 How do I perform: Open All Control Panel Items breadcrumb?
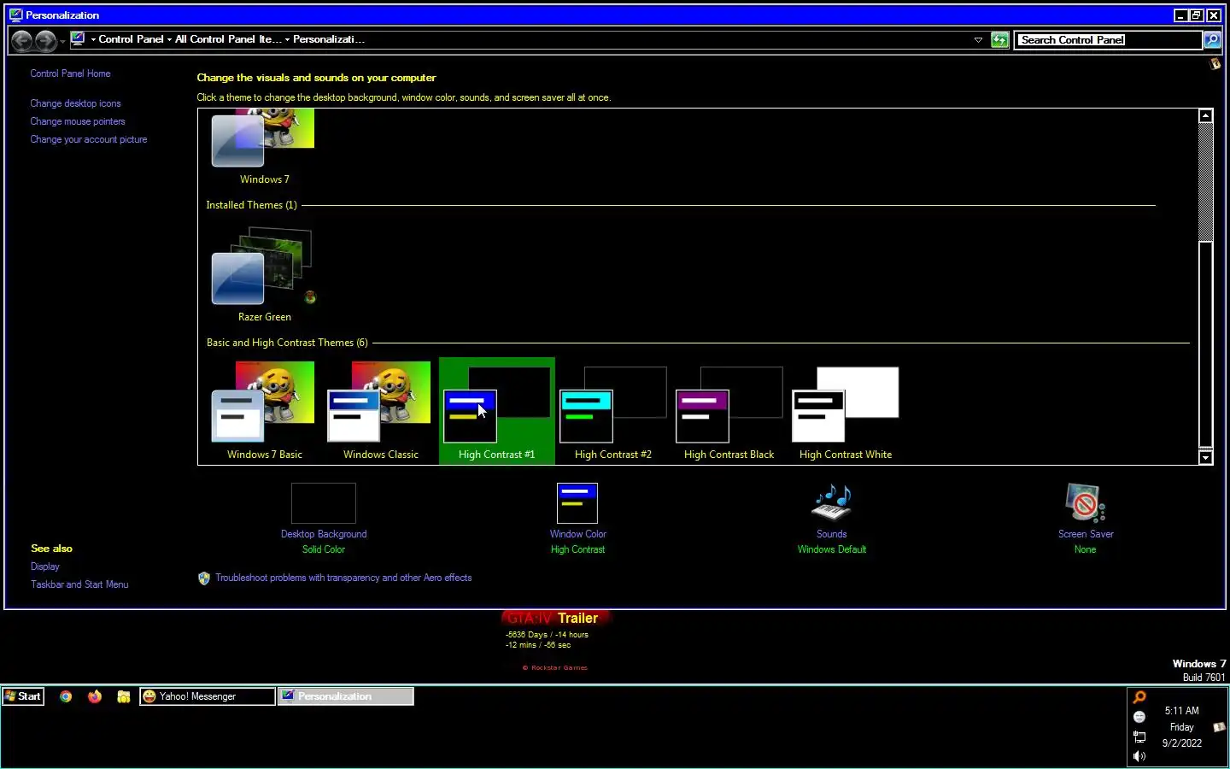point(228,39)
